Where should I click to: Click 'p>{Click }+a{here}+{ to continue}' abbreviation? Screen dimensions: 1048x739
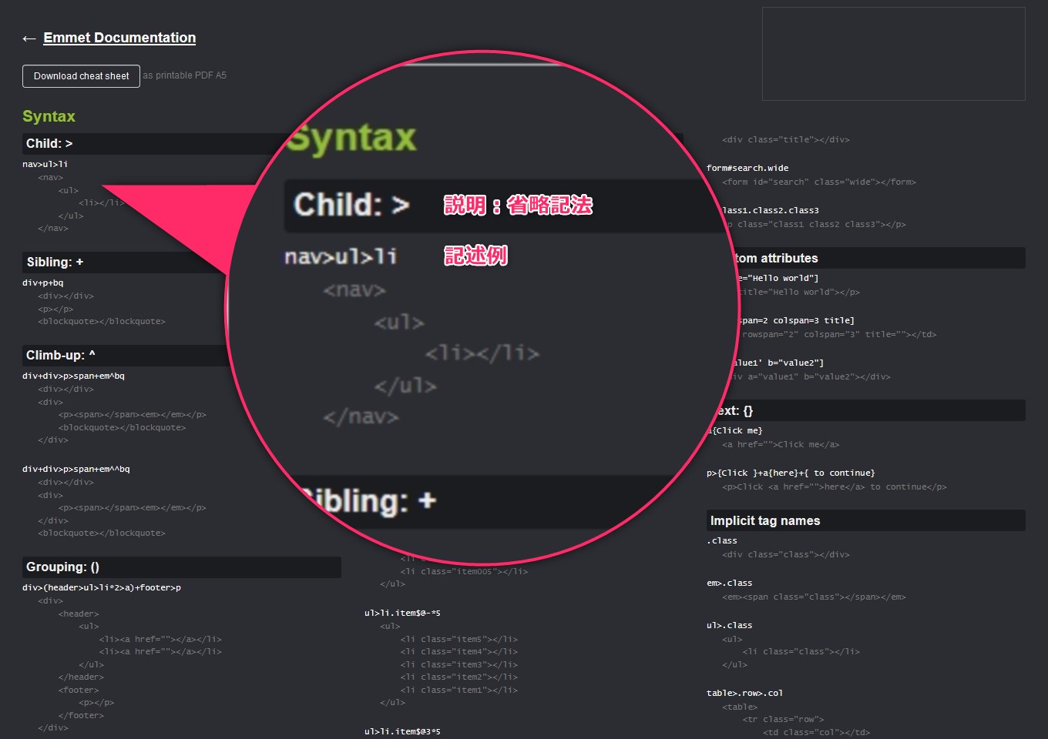coord(791,473)
